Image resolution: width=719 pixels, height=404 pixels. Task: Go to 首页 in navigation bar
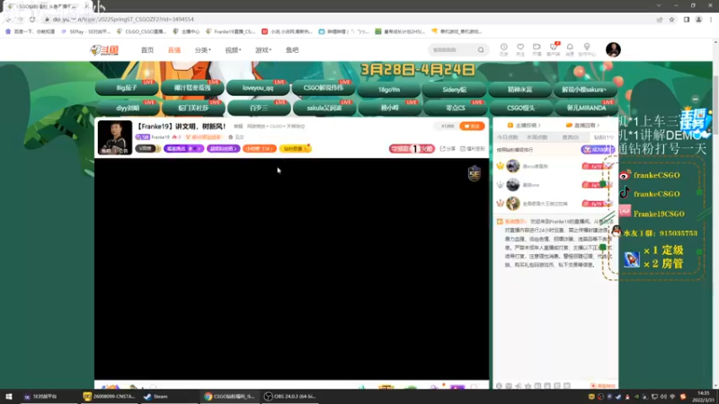[147, 50]
